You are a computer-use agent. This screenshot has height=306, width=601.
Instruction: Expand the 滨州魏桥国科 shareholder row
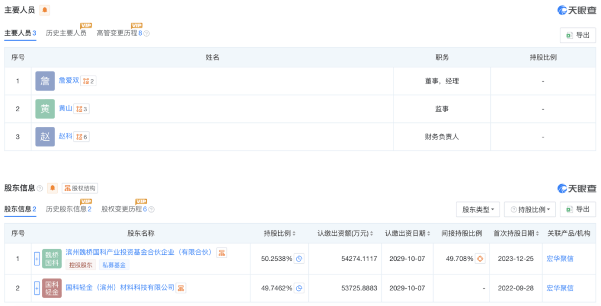point(37,259)
